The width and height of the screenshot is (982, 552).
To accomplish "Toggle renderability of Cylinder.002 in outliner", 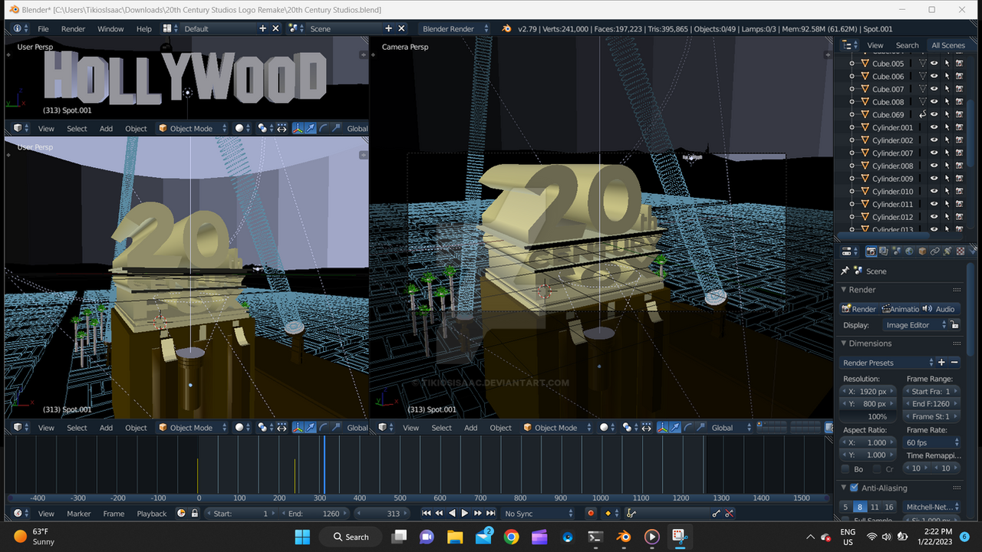I will (959, 140).
